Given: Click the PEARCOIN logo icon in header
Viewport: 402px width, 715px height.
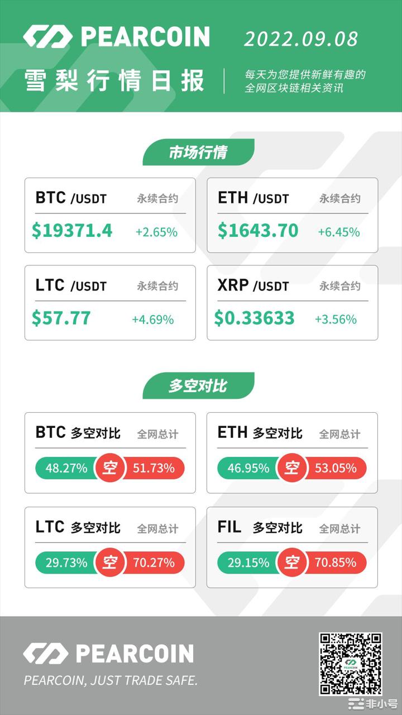Looking at the screenshot, I should (x=47, y=37).
